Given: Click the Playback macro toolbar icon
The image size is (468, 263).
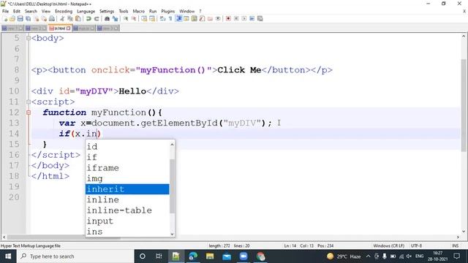Looking at the screenshot, I should pos(244,18).
